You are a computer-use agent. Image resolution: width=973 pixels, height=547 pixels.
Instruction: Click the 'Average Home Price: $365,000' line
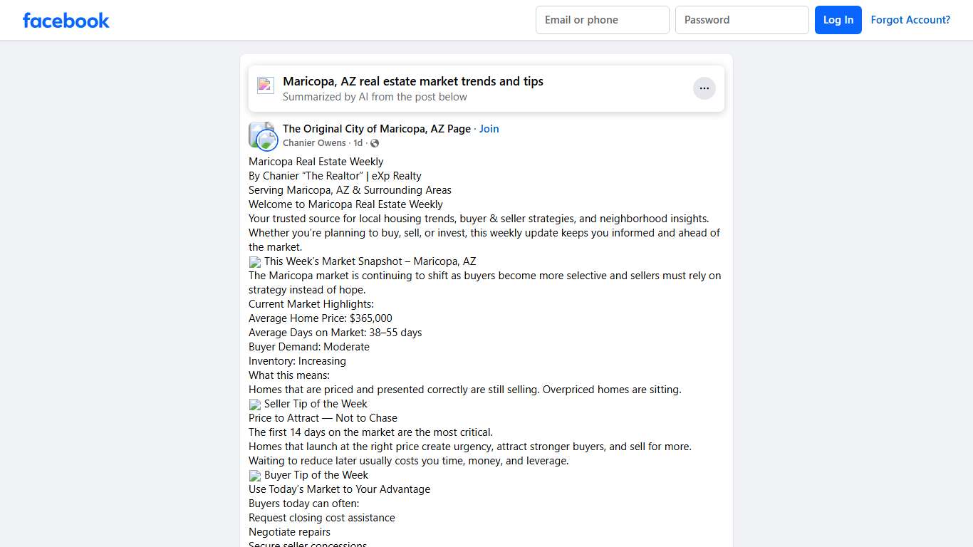pyautogui.click(x=320, y=318)
